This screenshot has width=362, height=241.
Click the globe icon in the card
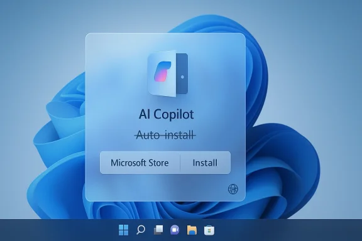pos(233,189)
